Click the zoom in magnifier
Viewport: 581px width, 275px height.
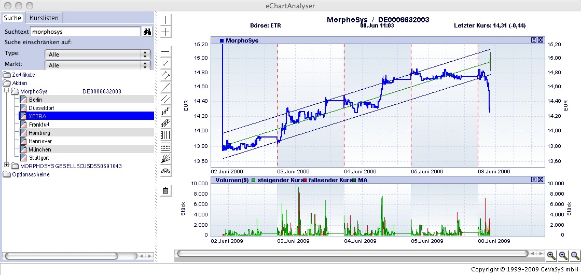551,255
